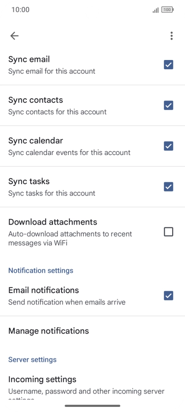Uncheck the Sync email checkbox
185x412 pixels.
(168, 65)
